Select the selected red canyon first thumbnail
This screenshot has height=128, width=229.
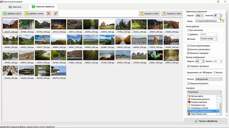click(x=10, y=24)
